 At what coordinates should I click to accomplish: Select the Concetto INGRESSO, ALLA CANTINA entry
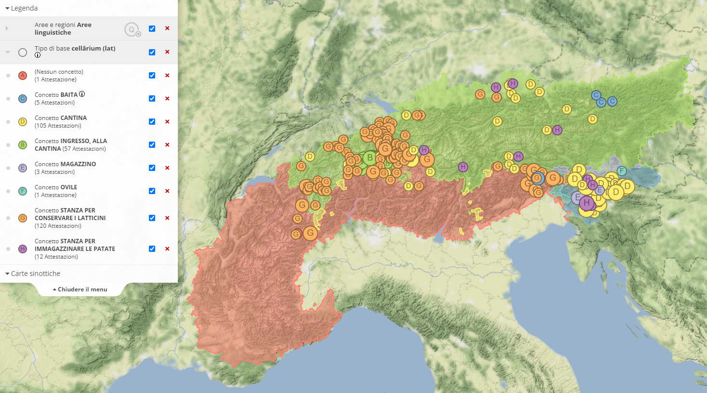point(70,145)
